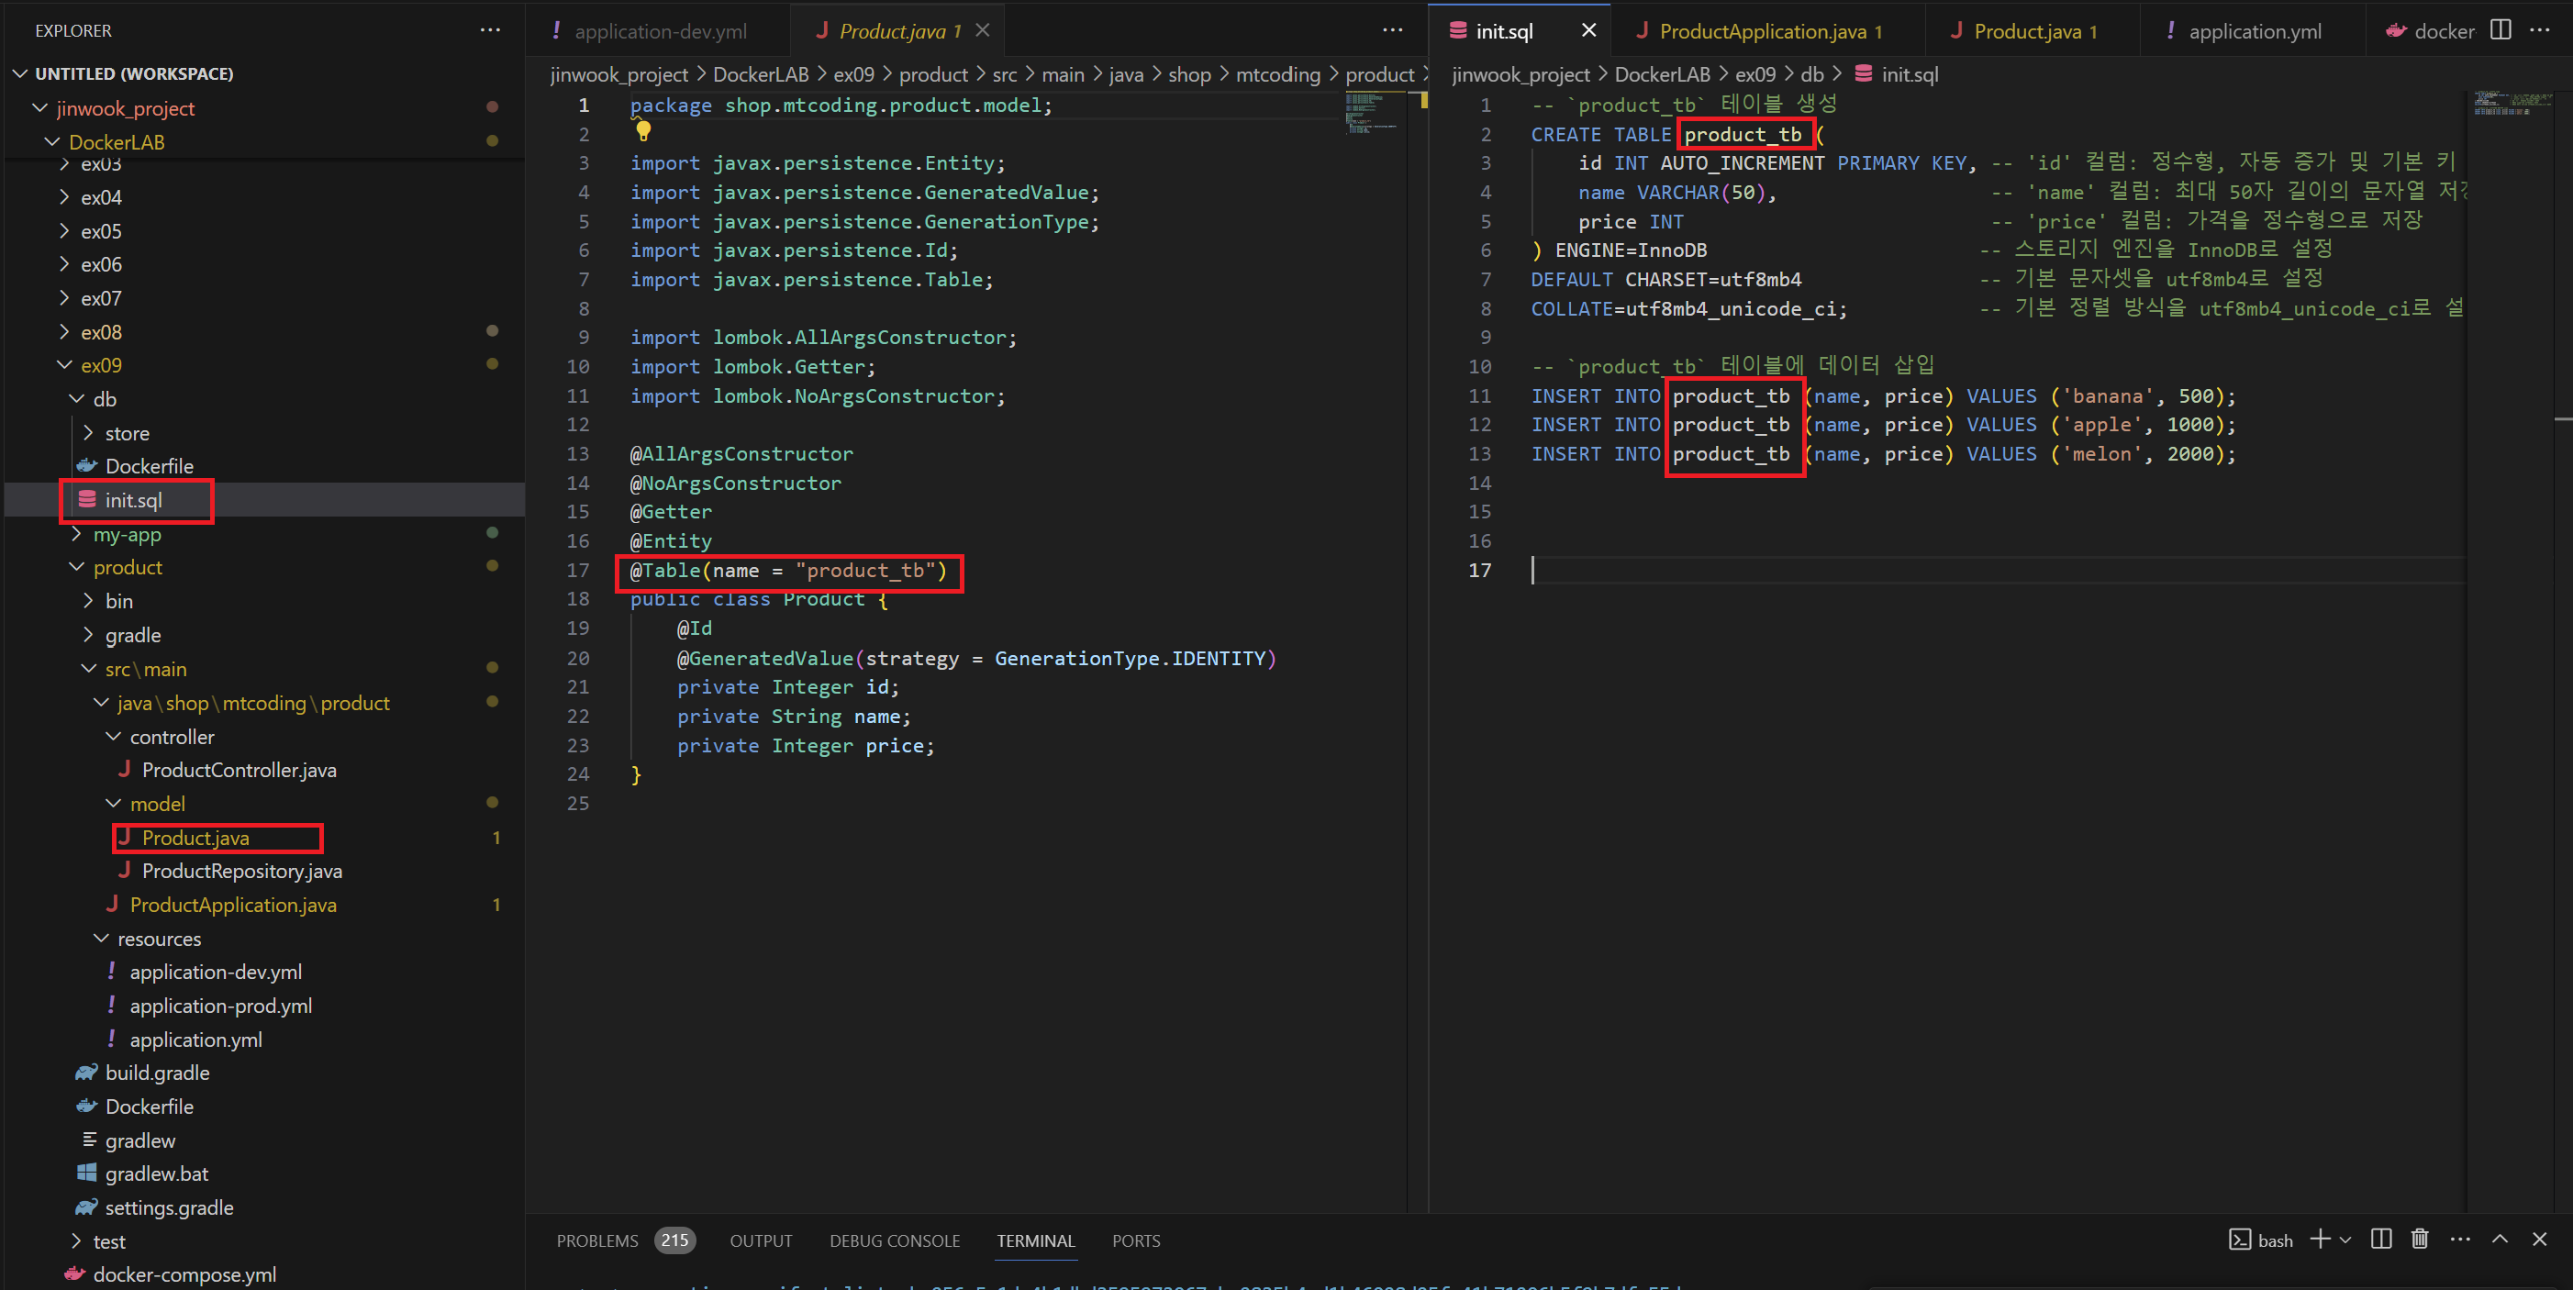Open Explorer panel more actions menu
The width and height of the screenshot is (2573, 1290).
489,30
